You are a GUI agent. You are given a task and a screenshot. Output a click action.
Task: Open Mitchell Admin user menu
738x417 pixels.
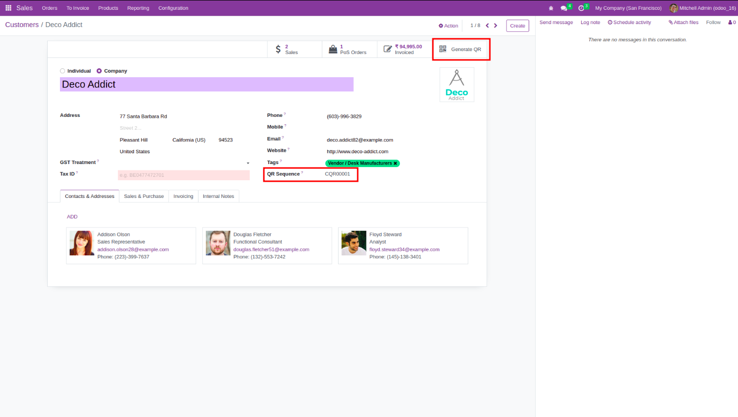pyautogui.click(x=703, y=8)
